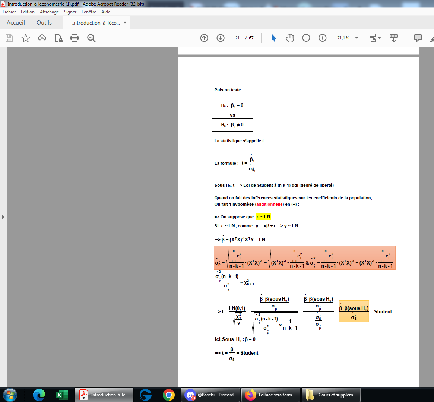
Task: Zoom in with the plus button
Action: point(323,38)
